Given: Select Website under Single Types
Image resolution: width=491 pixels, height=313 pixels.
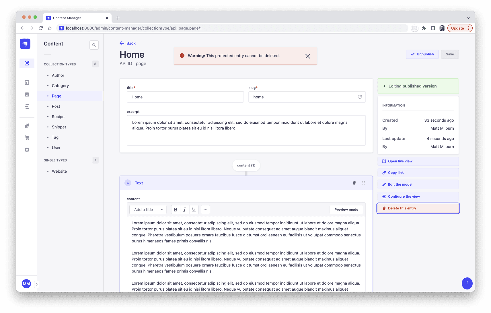Looking at the screenshot, I should (59, 171).
